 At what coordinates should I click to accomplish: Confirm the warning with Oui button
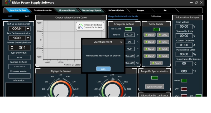coord(103,69)
